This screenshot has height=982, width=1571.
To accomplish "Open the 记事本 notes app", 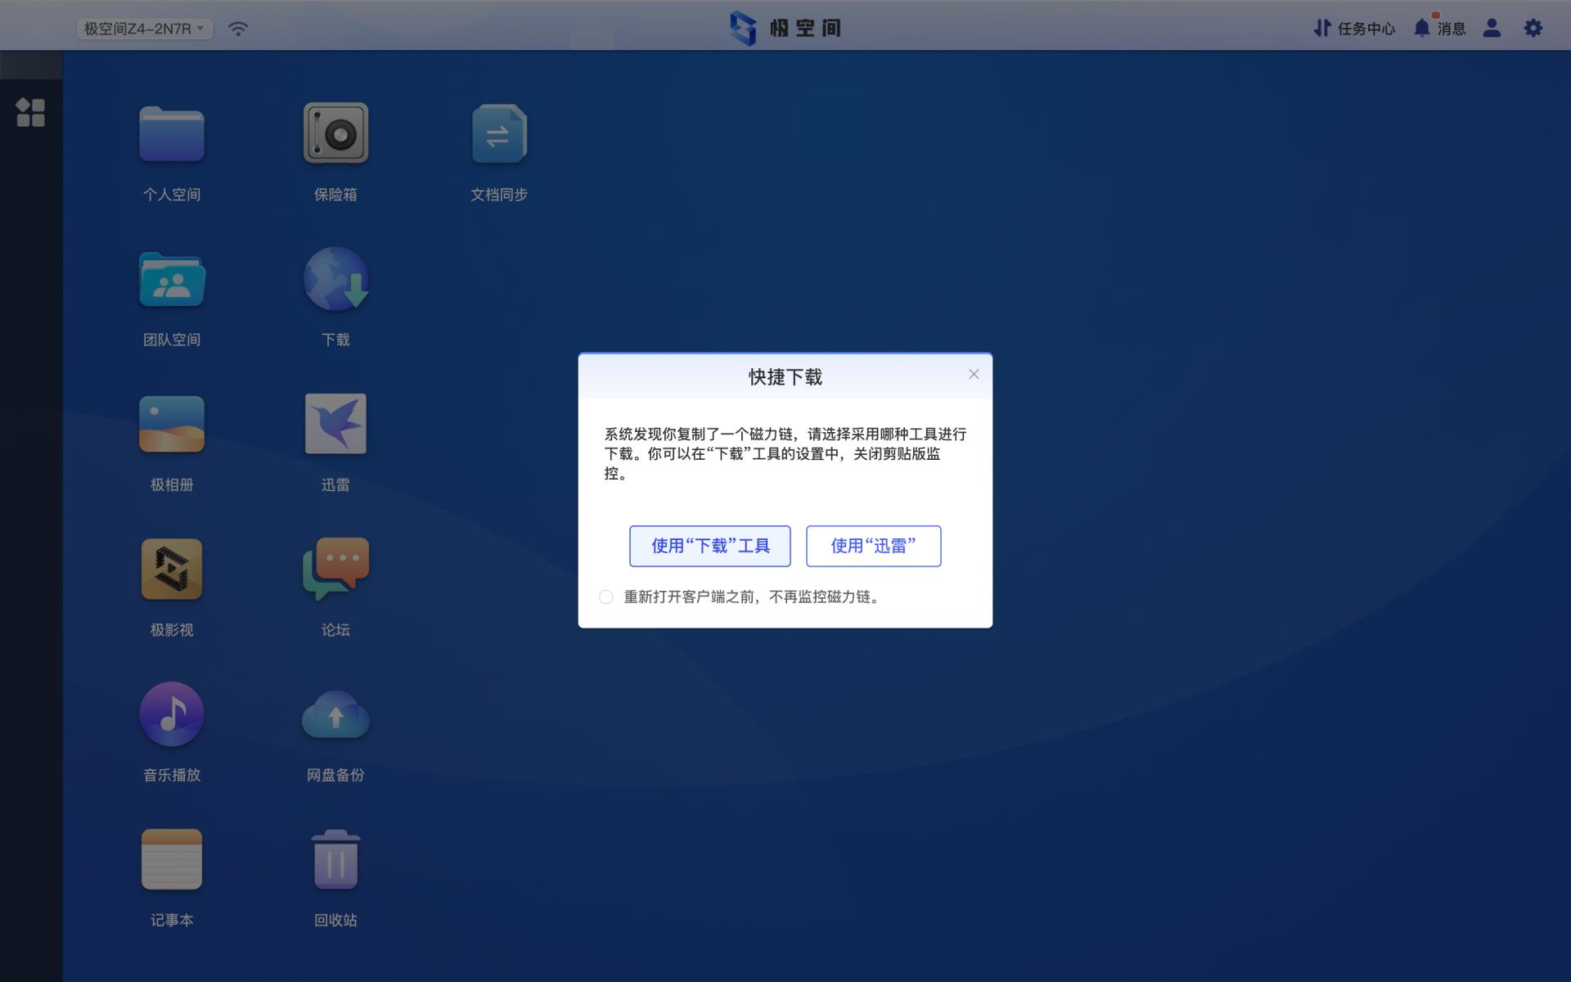I will pyautogui.click(x=171, y=858).
